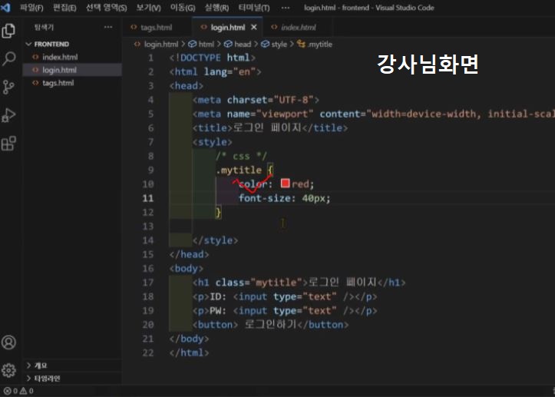This screenshot has width=555, height=397.
Task: Open the 실행(R) menu
Action: pyautogui.click(x=216, y=8)
